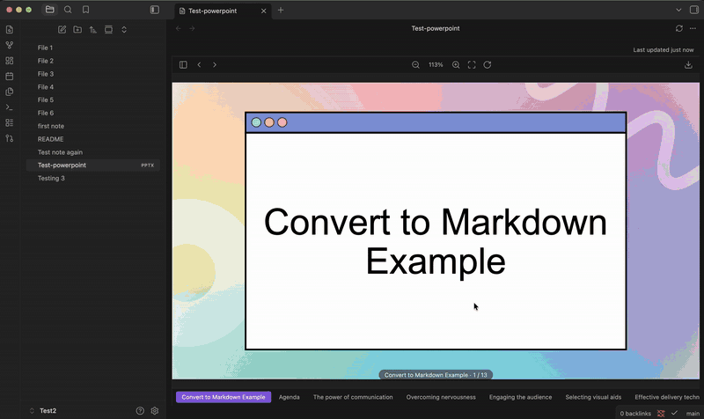Click the sync checkmark status icon
Screen dimensions: 704x419
[674, 413]
